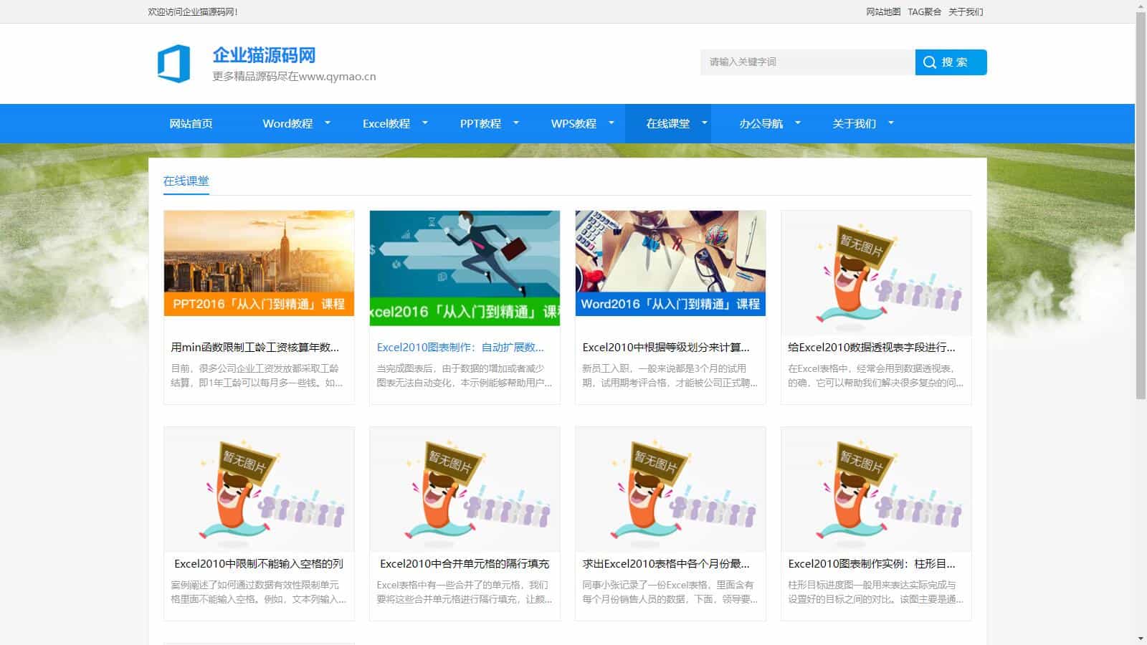Expand the PPT教程 dropdown arrow
The height and width of the screenshot is (645, 1147).
pyautogui.click(x=515, y=123)
